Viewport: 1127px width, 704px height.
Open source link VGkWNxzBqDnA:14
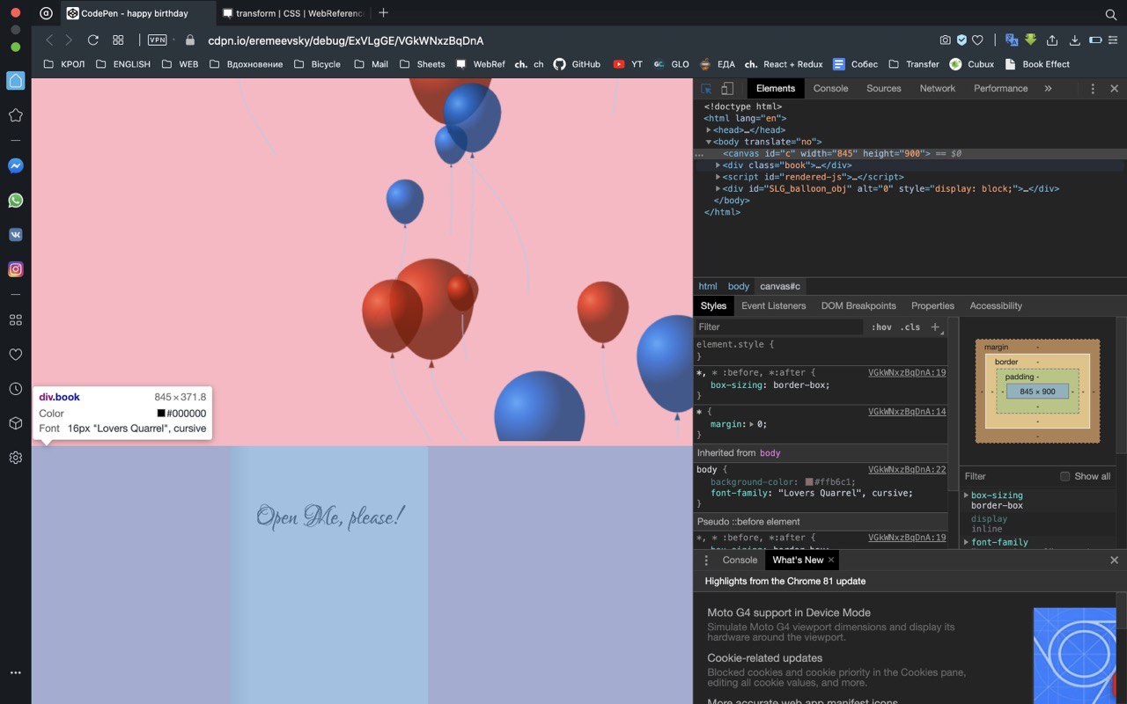[907, 412]
